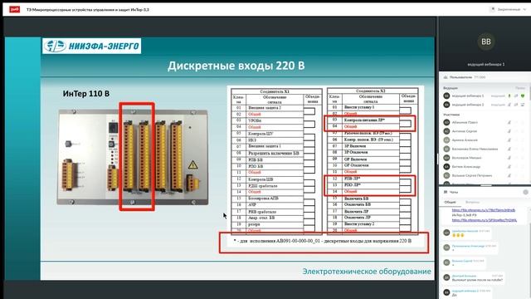The width and height of the screenshot is (531, 299).
Task: Click avatar of Бителев Александр
Action: point(446,166)
